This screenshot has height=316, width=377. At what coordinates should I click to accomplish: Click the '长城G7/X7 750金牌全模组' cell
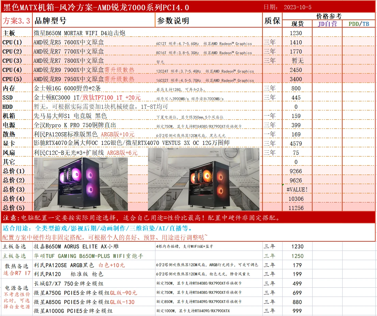pos(69,284)
